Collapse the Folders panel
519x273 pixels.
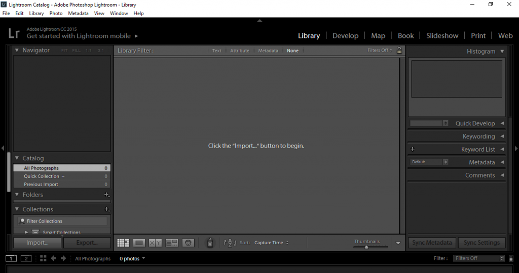[x=17, y=195]
